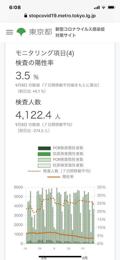
Task: Tap the 6:08 clock in status bar
Action: tap(15, 8)
